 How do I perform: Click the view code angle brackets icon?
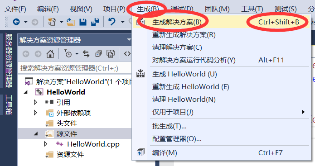pyautogui.click(x=127, y=53)
